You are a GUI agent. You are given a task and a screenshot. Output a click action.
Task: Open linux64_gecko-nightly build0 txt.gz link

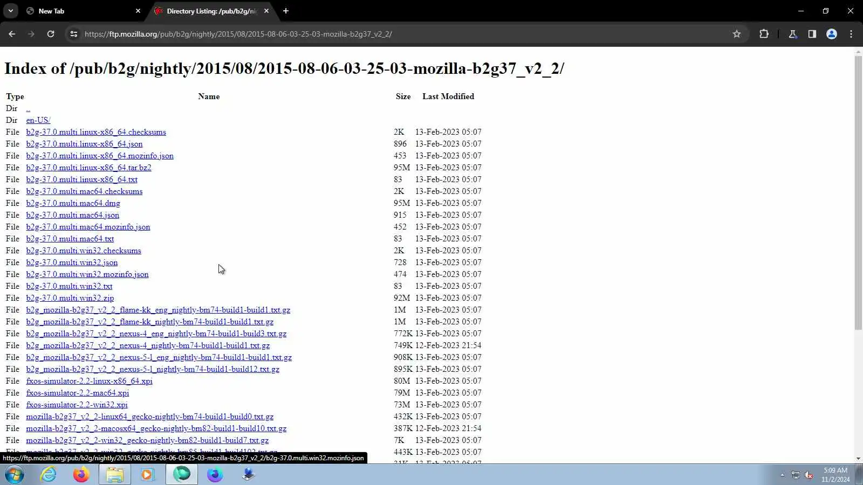[149, 417]
